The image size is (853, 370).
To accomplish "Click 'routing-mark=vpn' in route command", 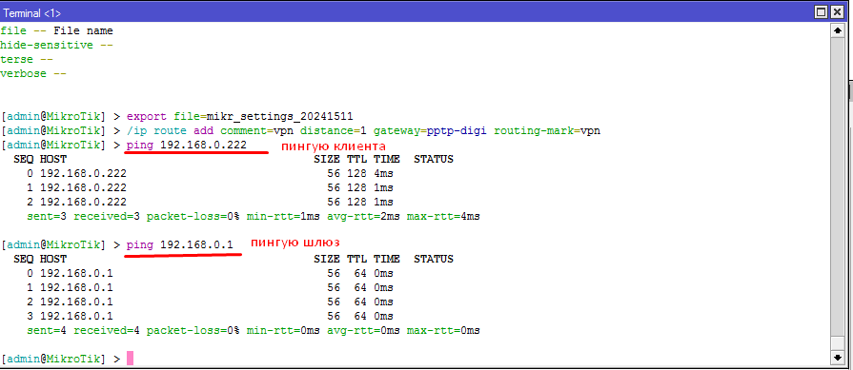I will click(x=547, y=130).
